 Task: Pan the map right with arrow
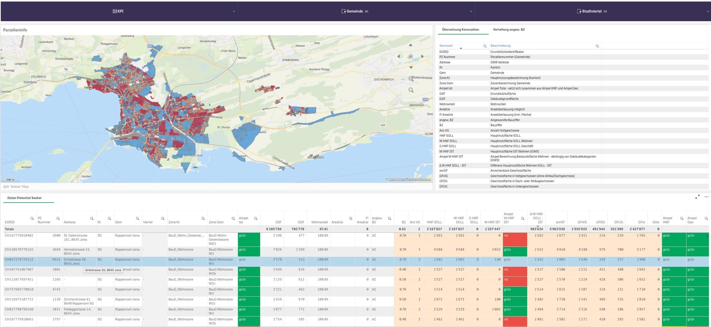[x=422, y=56]
